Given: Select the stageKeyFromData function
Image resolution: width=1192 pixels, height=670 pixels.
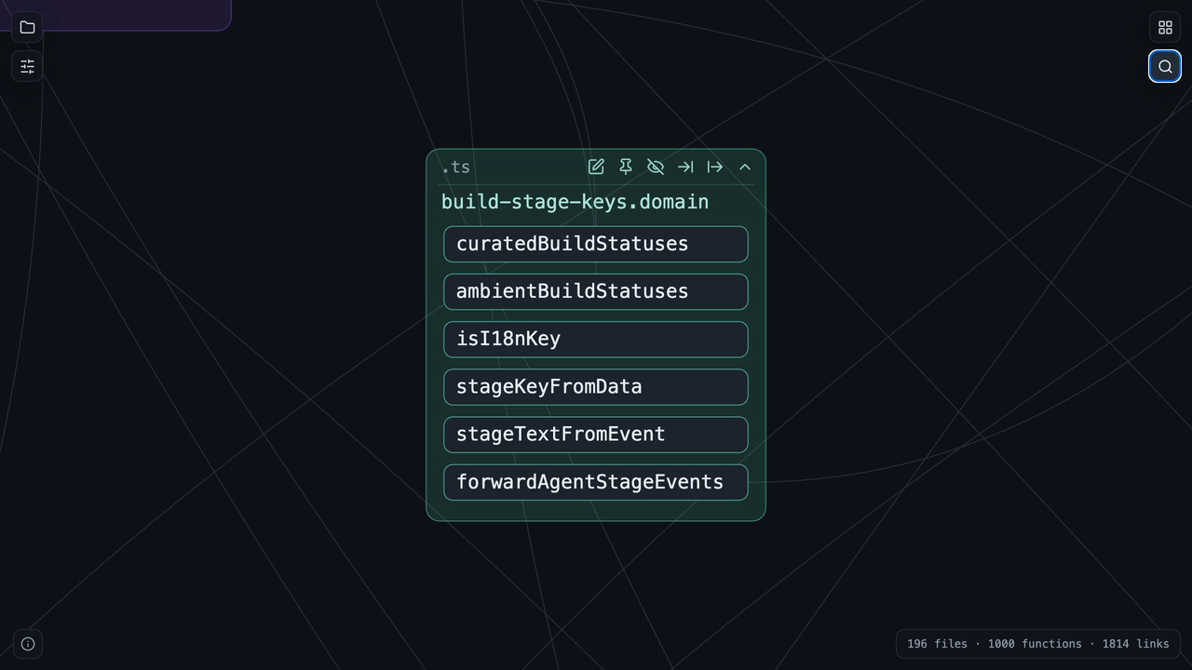Looking at the screenshot, I should (596, 387).
